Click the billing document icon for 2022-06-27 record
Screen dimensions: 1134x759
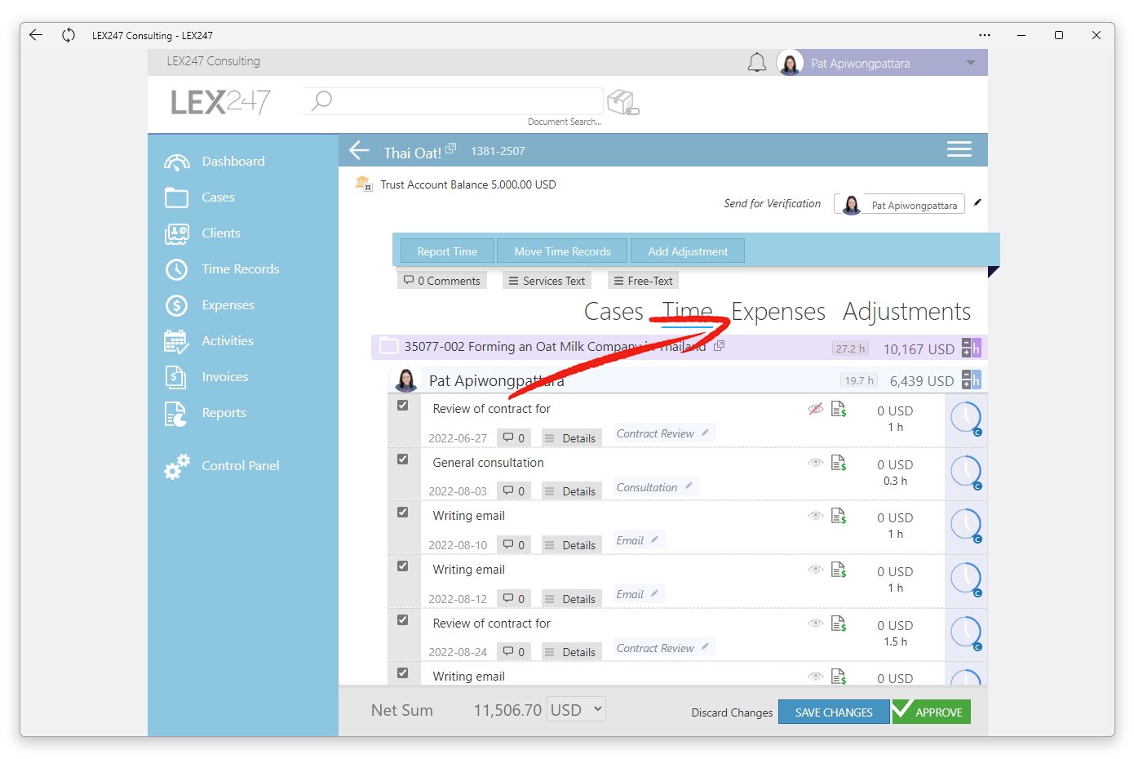point(838,409)
